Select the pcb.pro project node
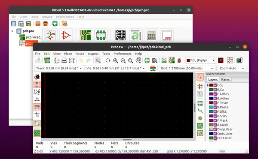 click(x=25, y=31)
